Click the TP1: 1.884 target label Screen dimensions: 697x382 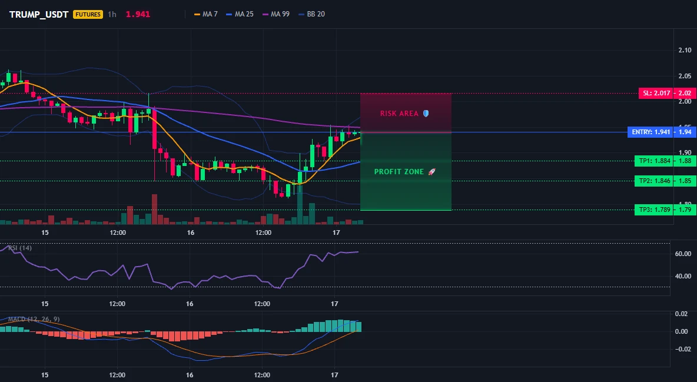click(653, 161)
